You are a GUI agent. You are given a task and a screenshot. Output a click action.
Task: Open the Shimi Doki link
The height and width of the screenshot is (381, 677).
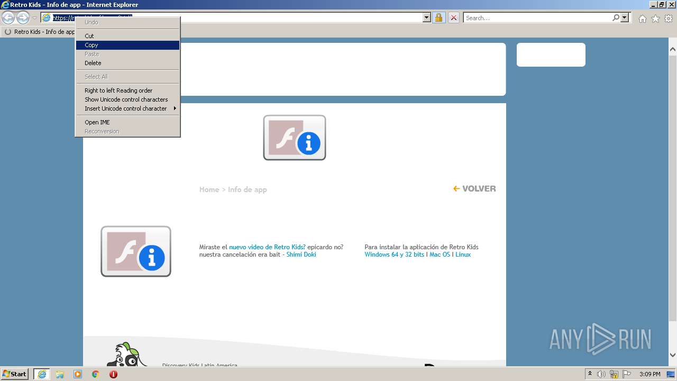pos(301,255)
